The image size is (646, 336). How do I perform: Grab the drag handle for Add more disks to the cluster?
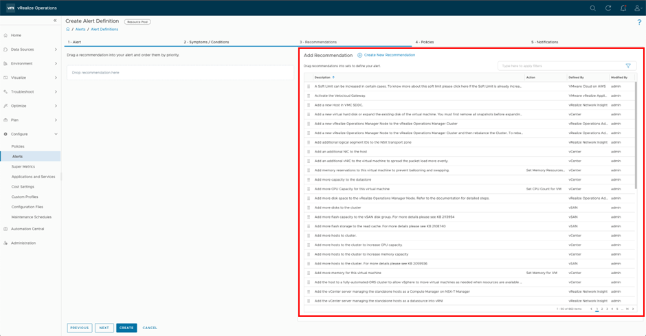(x=309, y=208)
